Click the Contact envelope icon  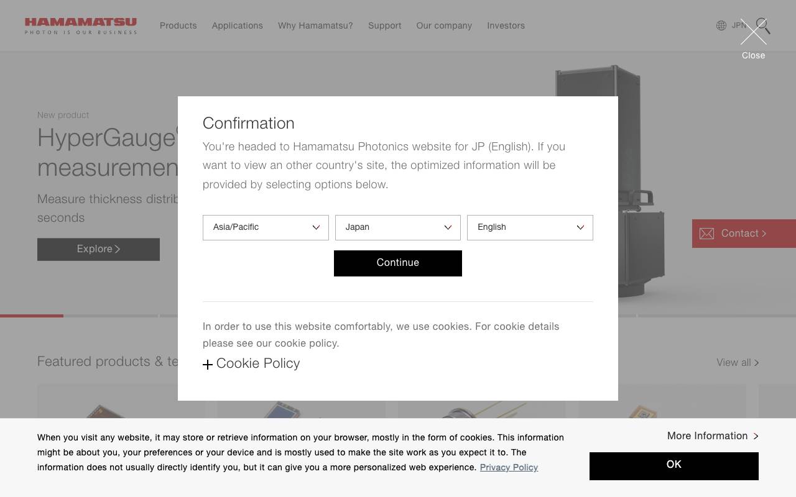tap(706, 234)
